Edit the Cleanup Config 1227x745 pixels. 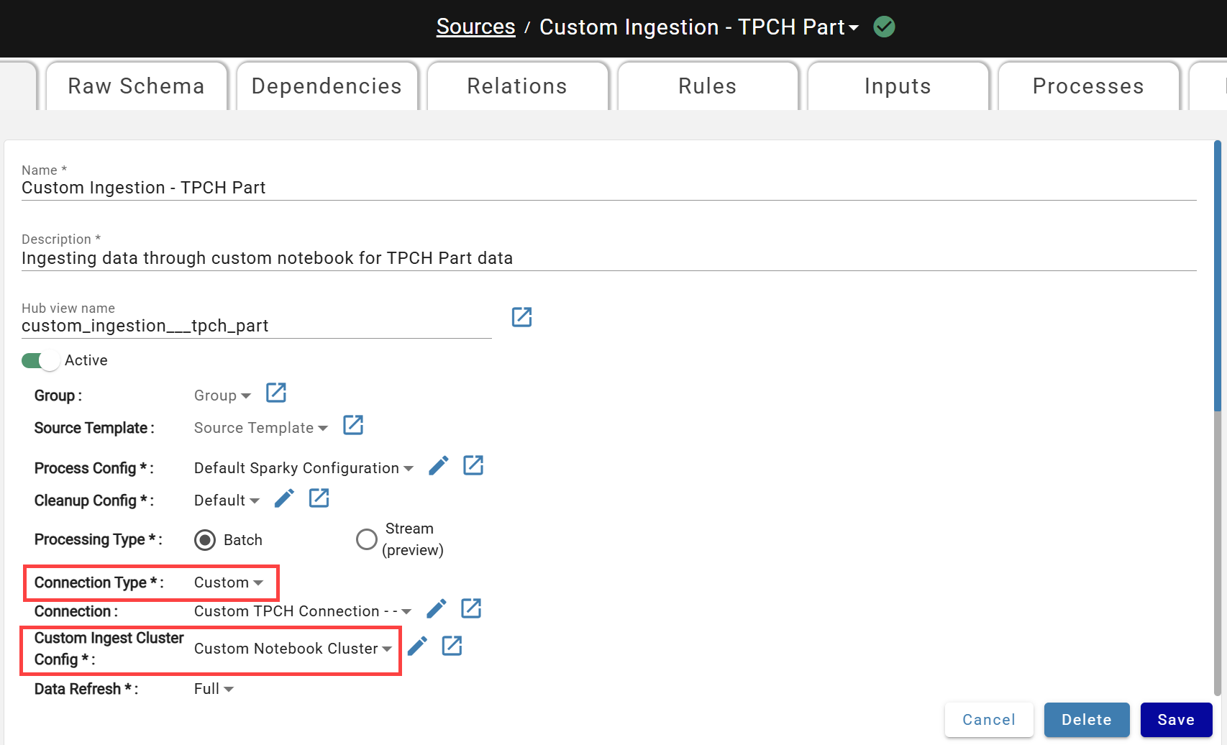(284, 498)
